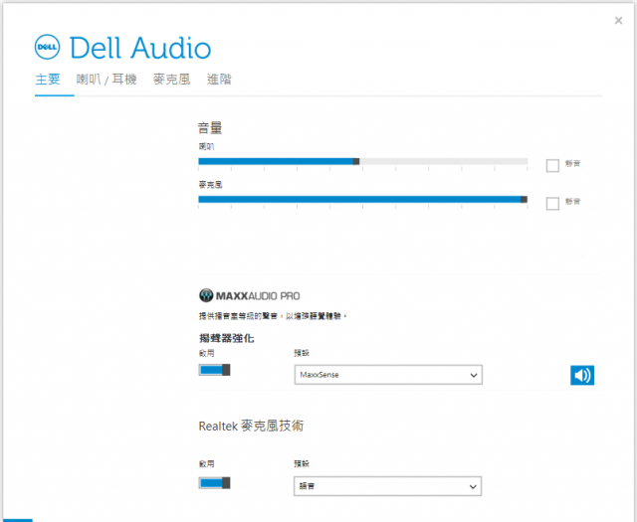This screenshot has height=522, width=637.
Task: Open the 語音 microphone preset dropdown
Action: [388, 486]
